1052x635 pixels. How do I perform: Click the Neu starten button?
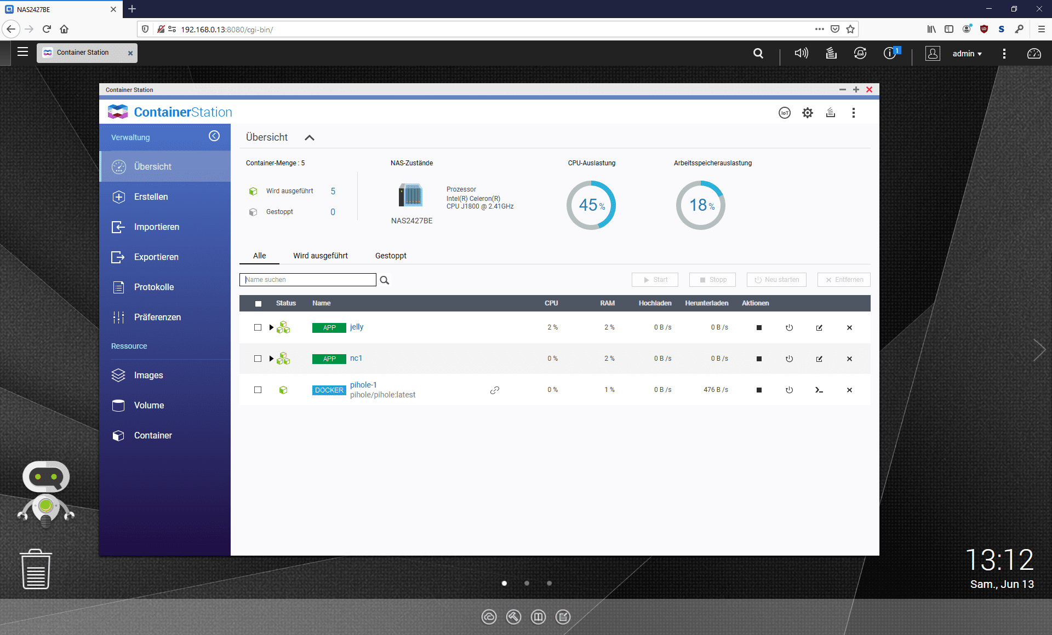coord(776,279)
